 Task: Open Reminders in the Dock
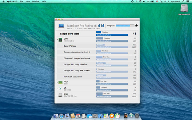point(84,116)
